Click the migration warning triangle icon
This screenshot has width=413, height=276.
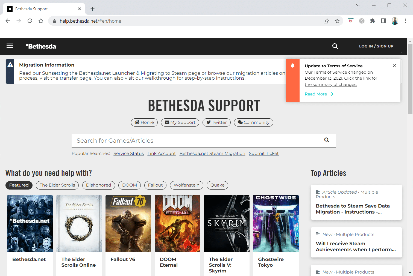10,65
